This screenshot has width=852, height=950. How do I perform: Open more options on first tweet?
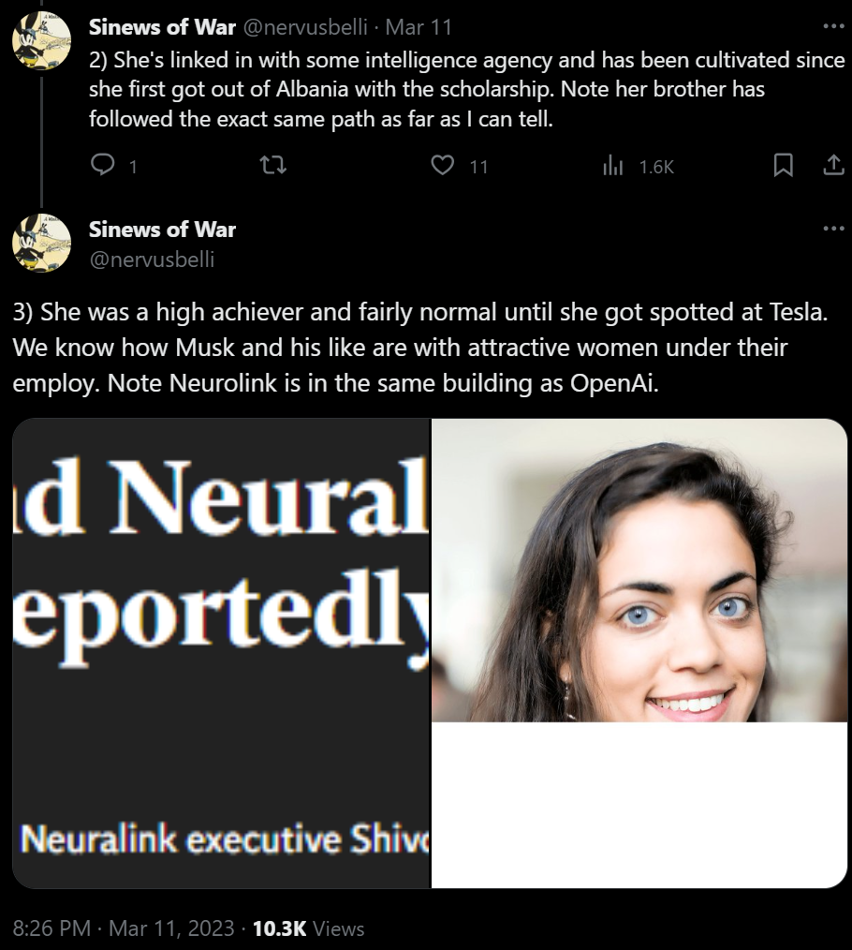click(x=834, y=26)
